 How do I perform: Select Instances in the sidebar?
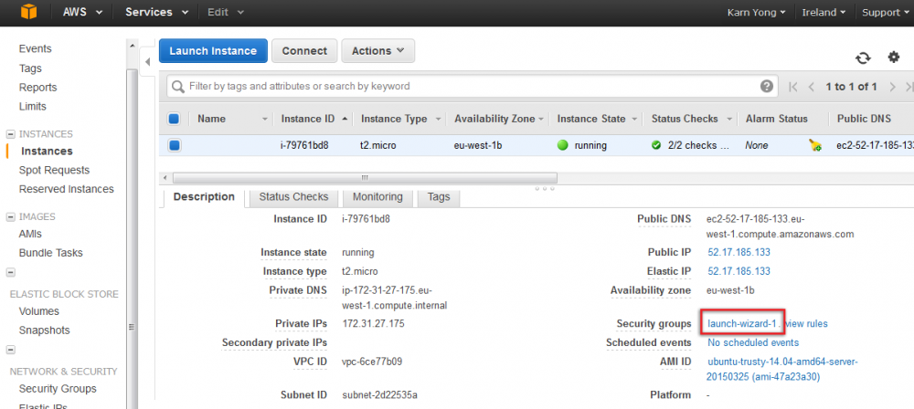[x=47, y=151]
